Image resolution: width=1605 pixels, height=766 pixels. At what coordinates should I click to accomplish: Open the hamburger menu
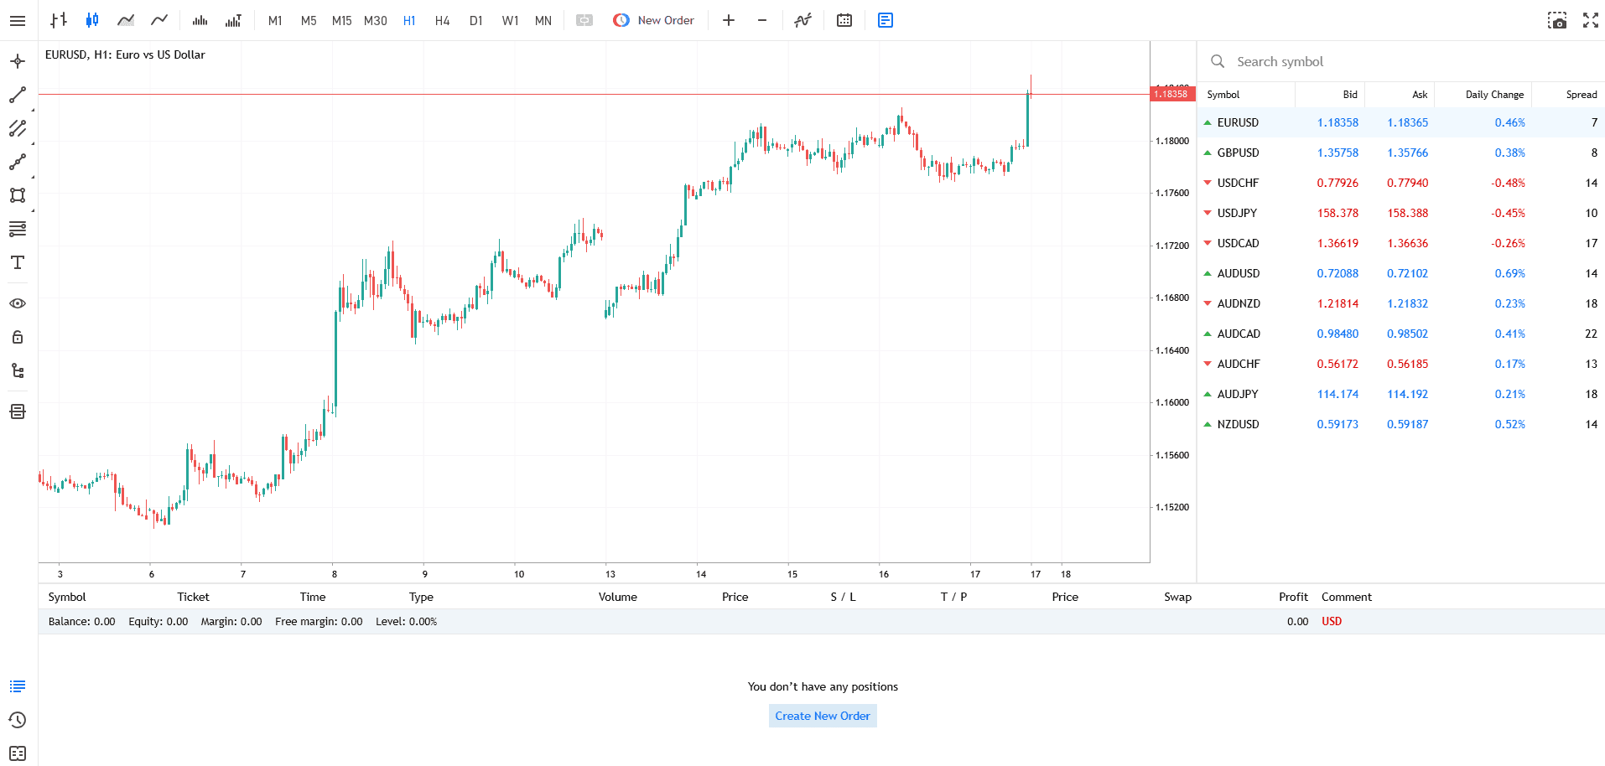[17, 20]
